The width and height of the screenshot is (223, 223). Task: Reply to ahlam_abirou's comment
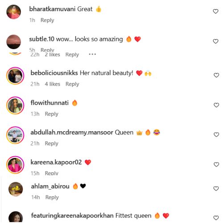point(52,197)
